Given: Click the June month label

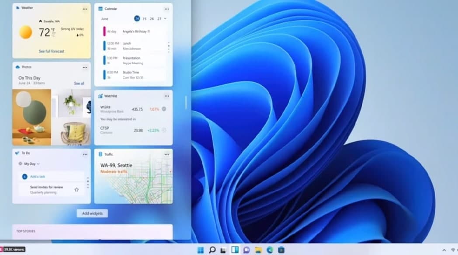Looking at the screenshot, I should 104,19.
